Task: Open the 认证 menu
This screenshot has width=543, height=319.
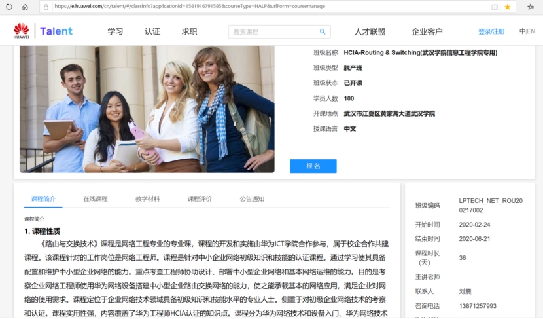Action: point(152,31)
